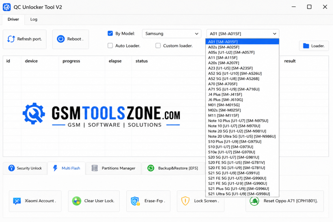Viewport: 333px width, 222px height.
Task: Click the blue folder Loader icon
Action: tap(306, 46)
